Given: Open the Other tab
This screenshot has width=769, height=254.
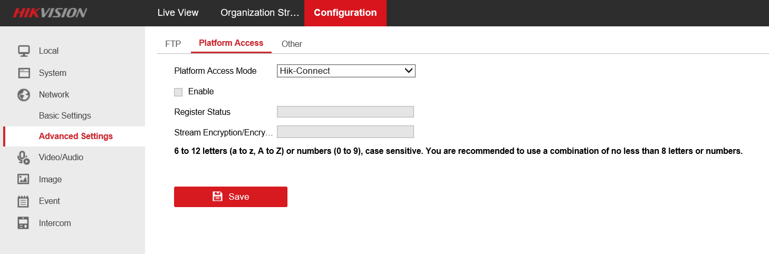Looking at the screenshot, I should (x=292, y=44).
